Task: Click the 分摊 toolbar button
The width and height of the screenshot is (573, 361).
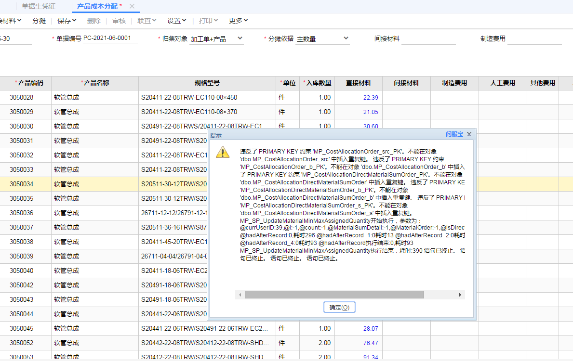Action: tap(39, 21)
